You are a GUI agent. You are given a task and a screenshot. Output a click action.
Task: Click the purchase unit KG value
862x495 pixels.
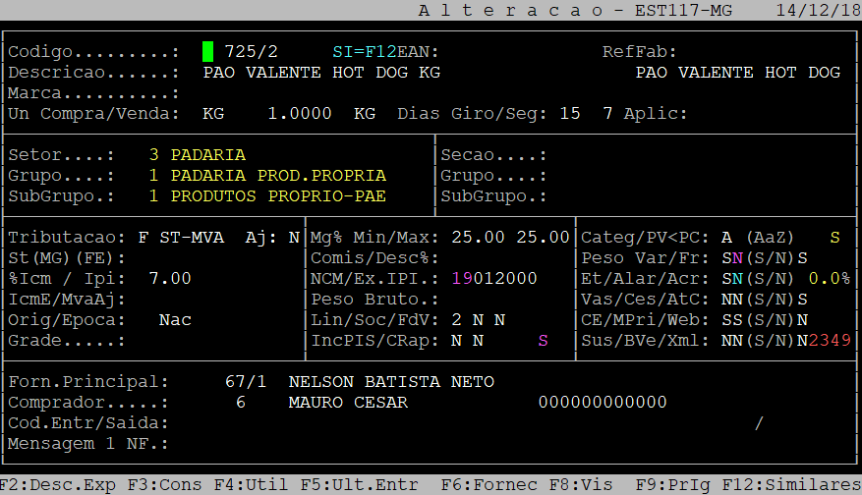[213, 114]
